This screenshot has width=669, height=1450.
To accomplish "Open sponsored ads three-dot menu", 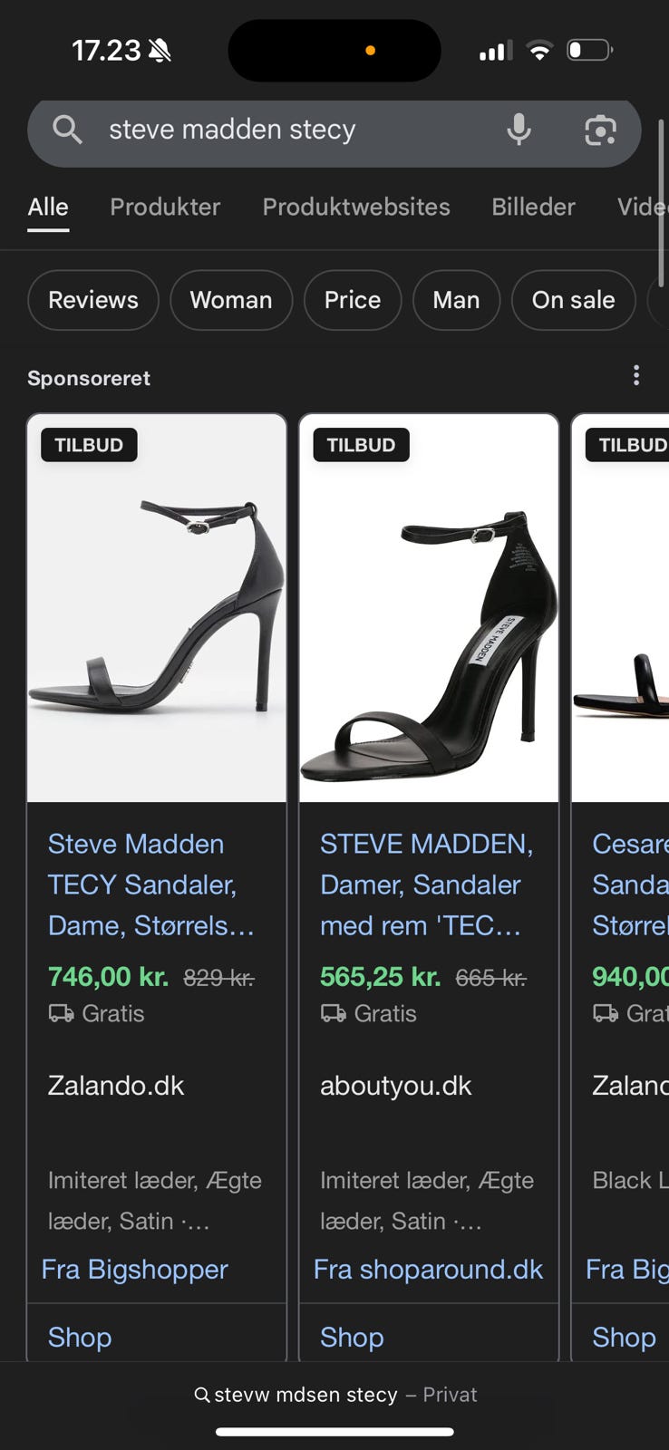I will click(636, 375).
